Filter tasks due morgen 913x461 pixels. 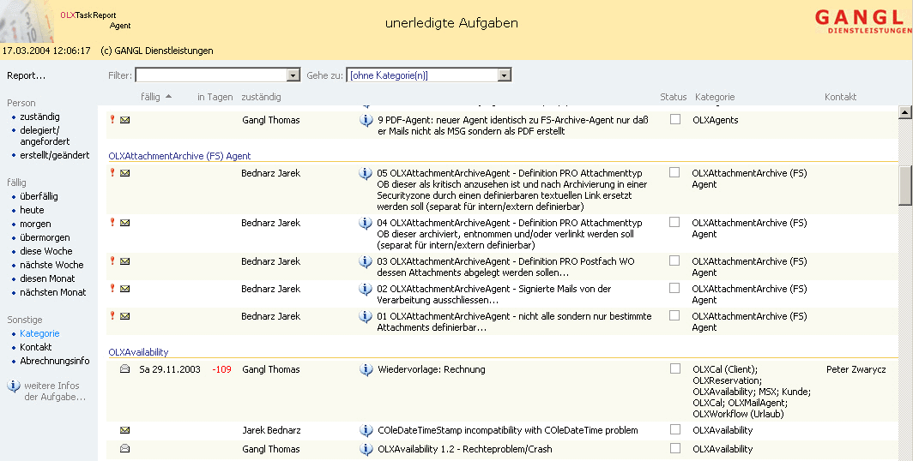(x=35, y=224)
